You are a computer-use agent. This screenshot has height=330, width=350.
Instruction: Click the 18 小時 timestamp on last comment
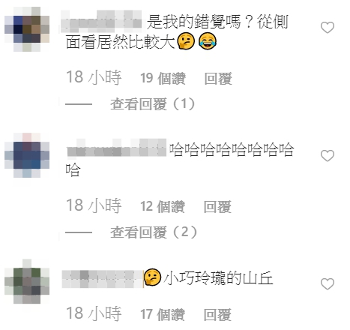point(94,313)
